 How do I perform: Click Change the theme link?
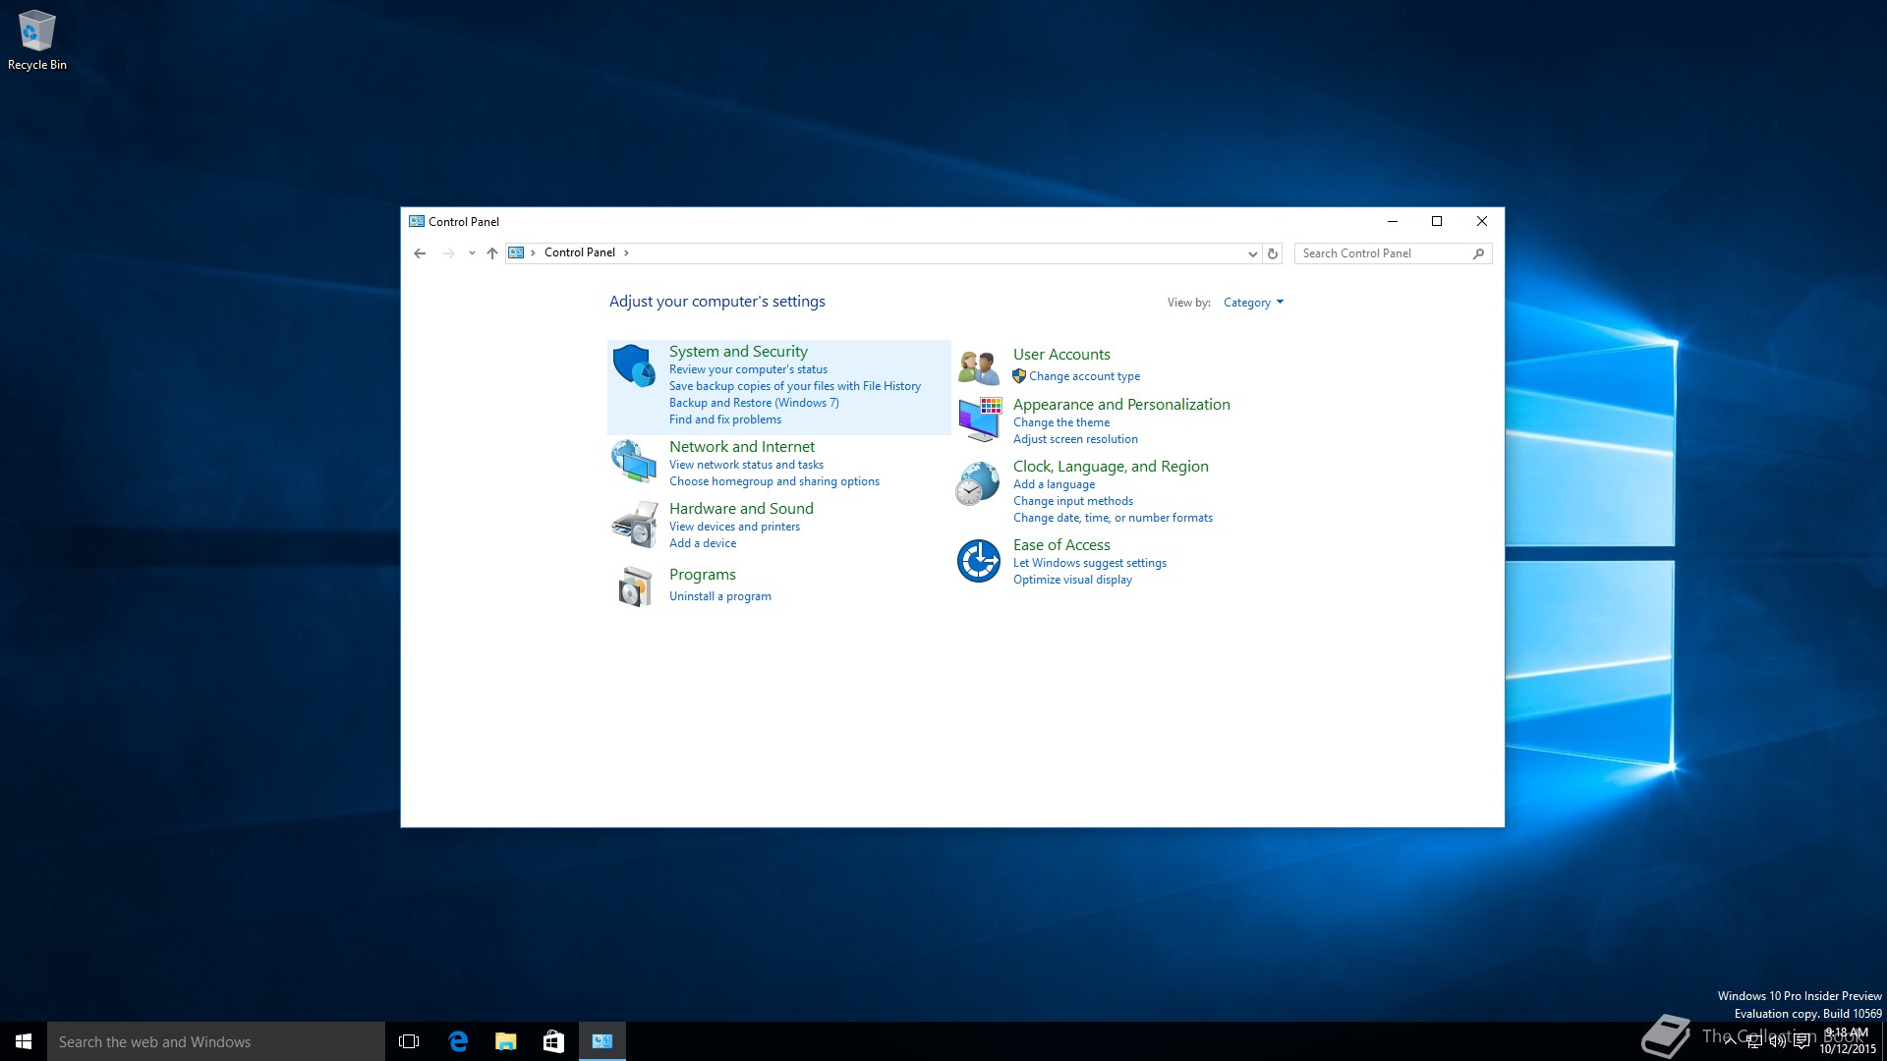tap(1061, 422)
